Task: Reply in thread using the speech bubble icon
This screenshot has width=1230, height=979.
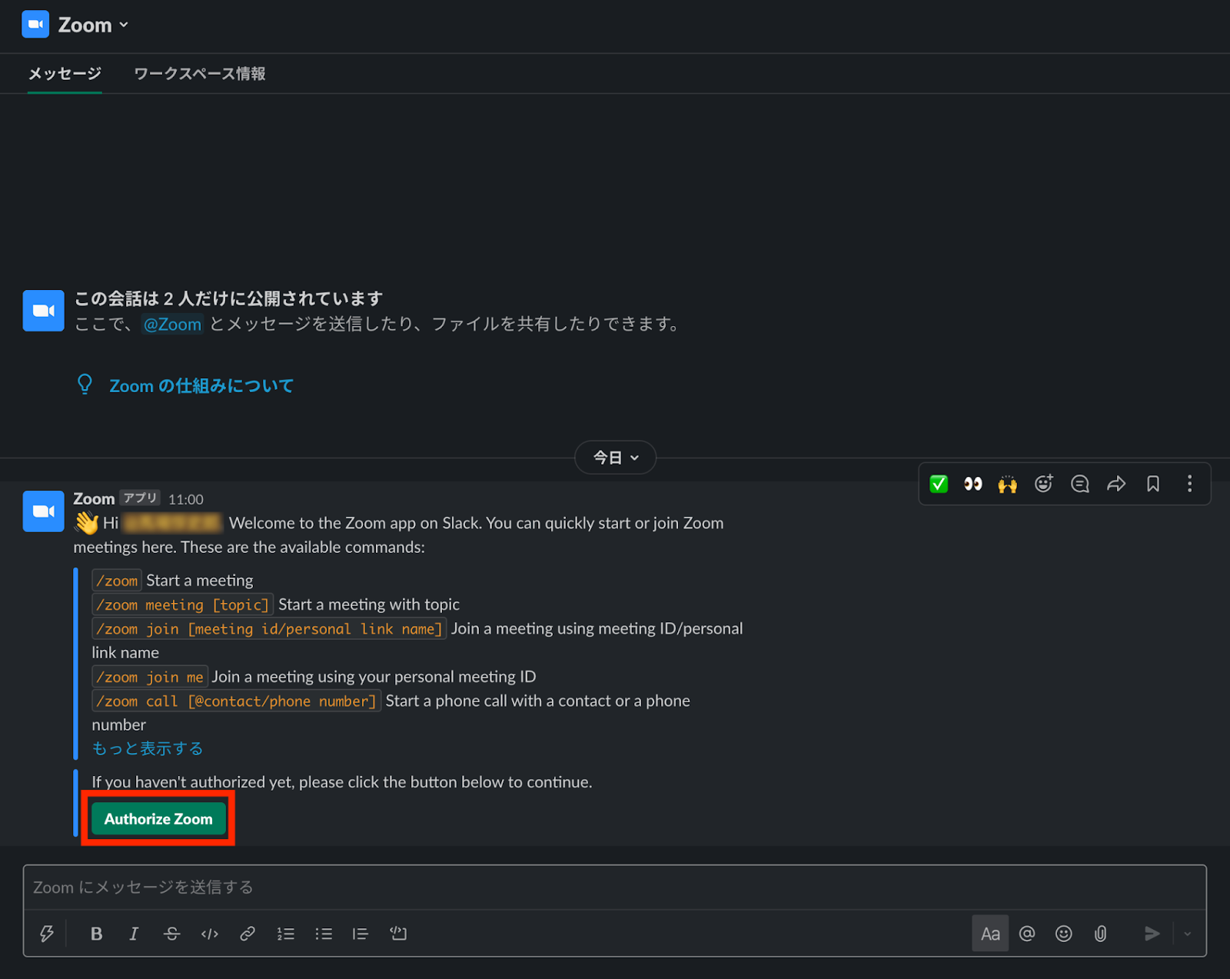Action: pos(1080,484)
